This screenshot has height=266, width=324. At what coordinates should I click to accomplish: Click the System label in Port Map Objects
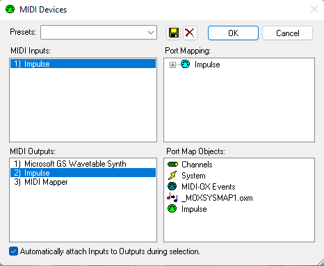tap(193, 176)
